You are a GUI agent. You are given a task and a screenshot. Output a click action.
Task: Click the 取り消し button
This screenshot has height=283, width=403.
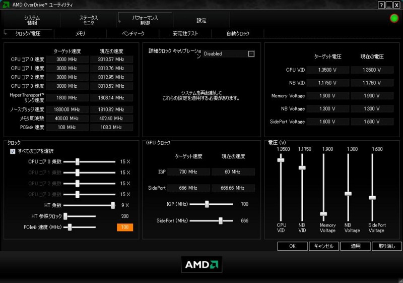tap(387, 246)
